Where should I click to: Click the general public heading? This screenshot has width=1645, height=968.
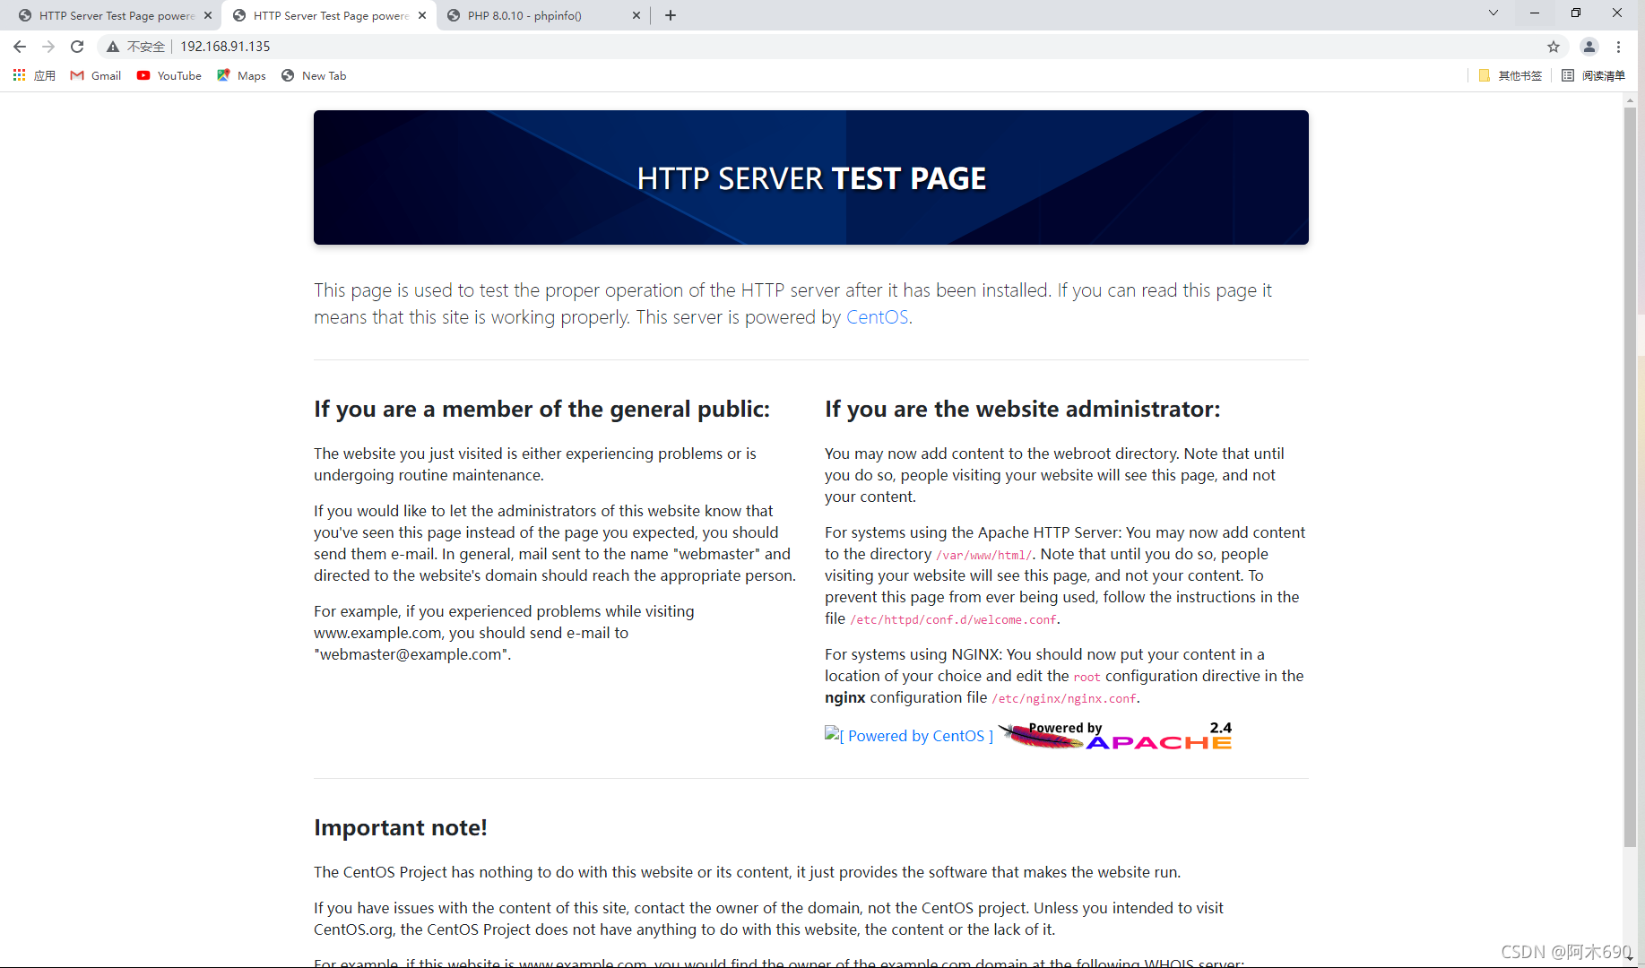(x=541, y=410)
